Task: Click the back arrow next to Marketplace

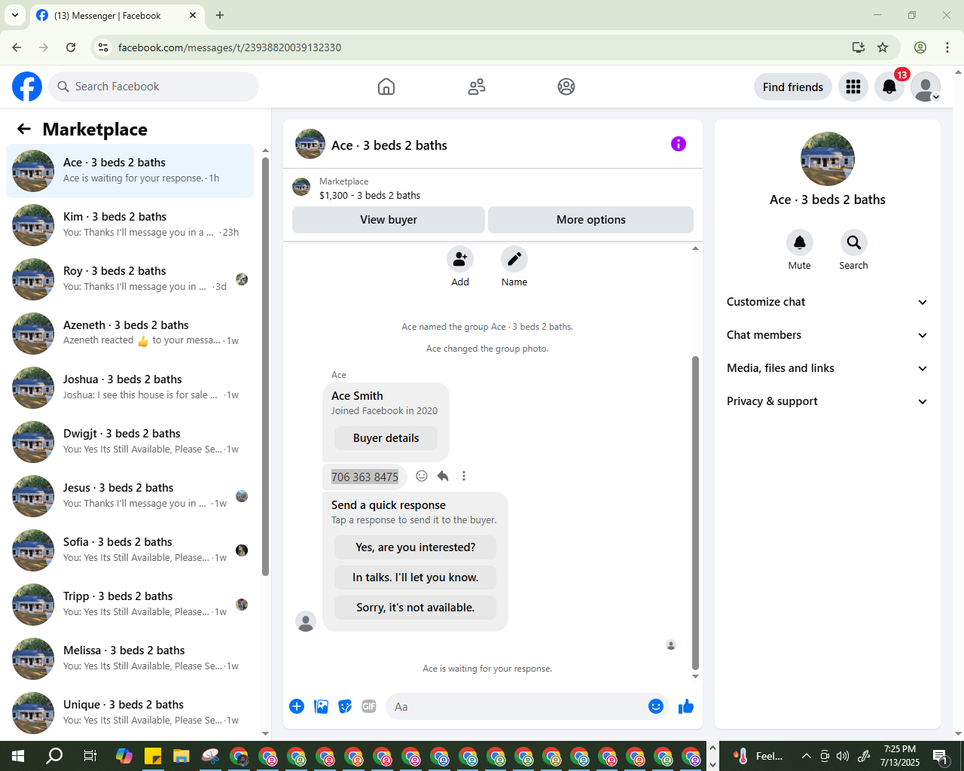Action: point(24,130)
